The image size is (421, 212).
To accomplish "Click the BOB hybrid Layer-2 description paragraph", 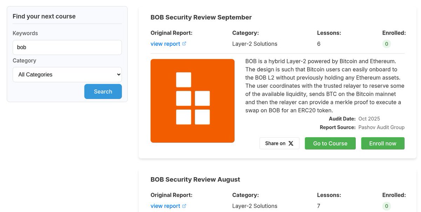I will point(325,86).
